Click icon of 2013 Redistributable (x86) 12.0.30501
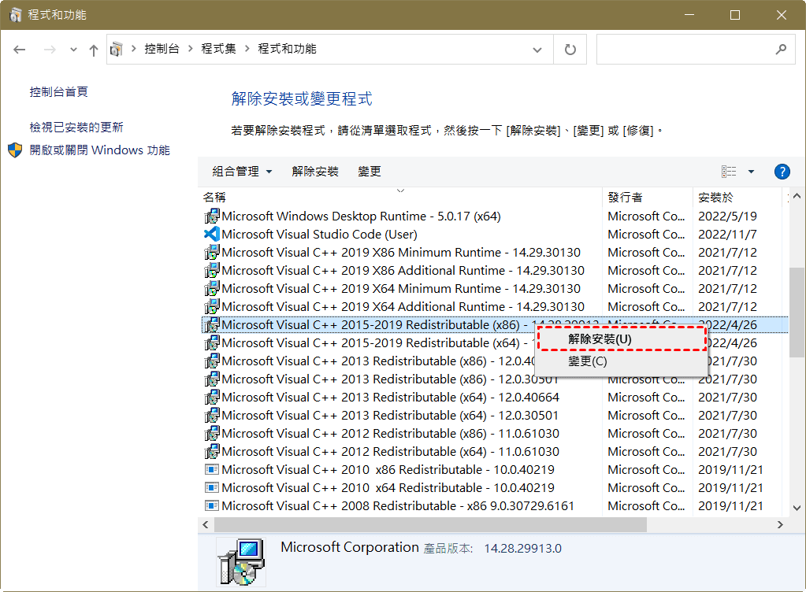Image resolution: width=806 pixels, height=592 pixels. 212,379
